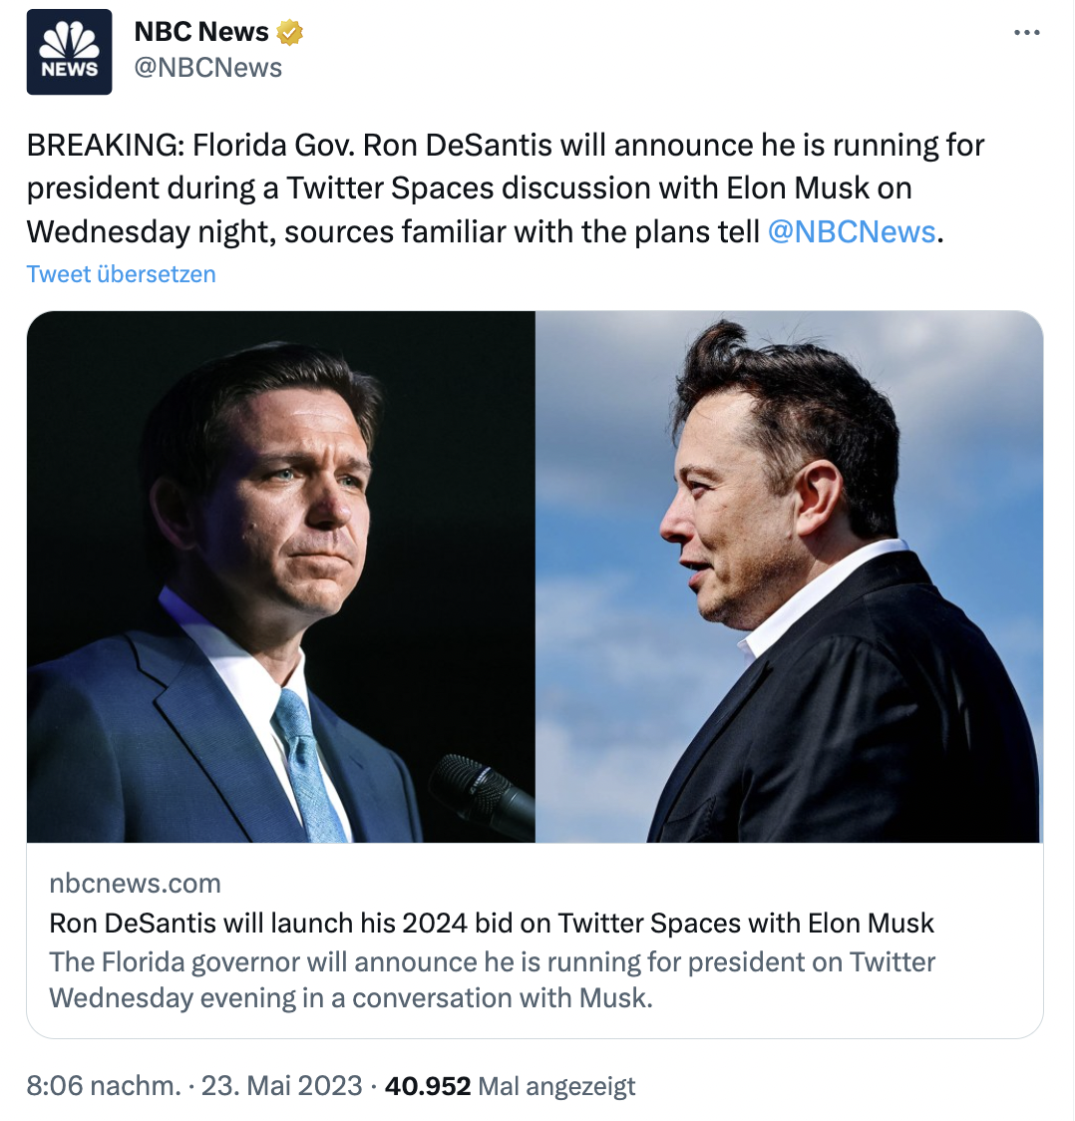
Task: Click "Tweet übersetzen" to translate
Action: (121, 274)
